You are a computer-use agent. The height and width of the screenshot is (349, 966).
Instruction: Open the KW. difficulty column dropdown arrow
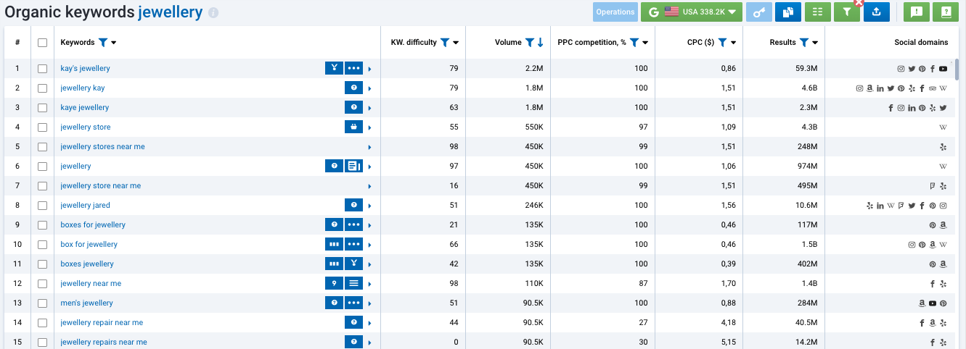click(456, 43)
